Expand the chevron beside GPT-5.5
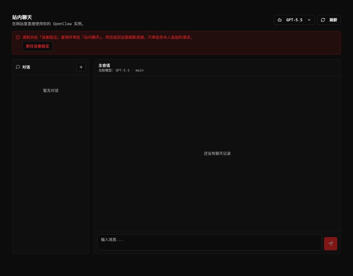 point(309,20)
